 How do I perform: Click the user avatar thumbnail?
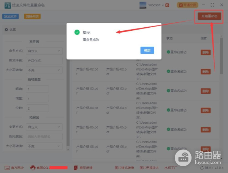tap(143, 5)
